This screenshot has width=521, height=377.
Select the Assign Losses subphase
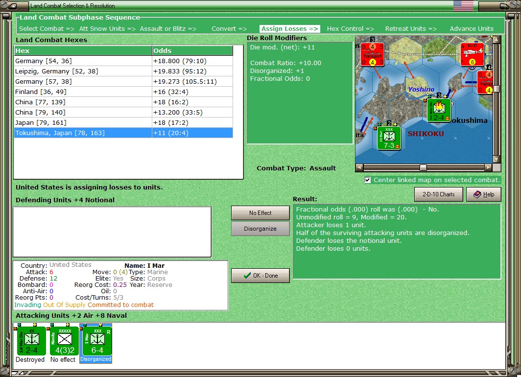(x=289, y=29)
